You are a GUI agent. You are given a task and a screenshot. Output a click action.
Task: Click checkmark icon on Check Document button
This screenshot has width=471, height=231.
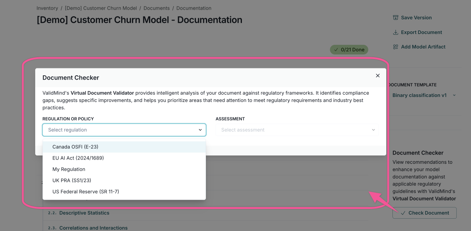click(x=403, y=213)
